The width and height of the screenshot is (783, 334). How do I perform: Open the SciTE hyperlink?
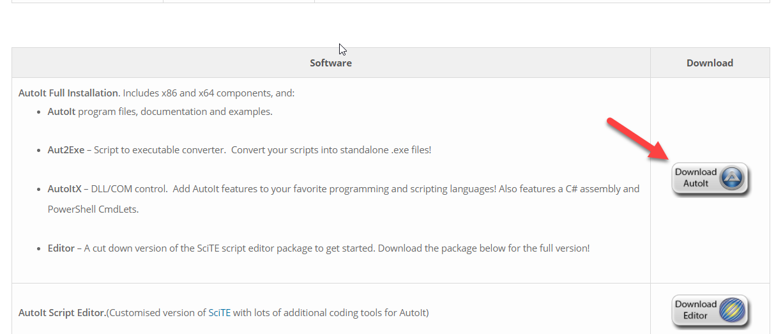pos(220,313)
